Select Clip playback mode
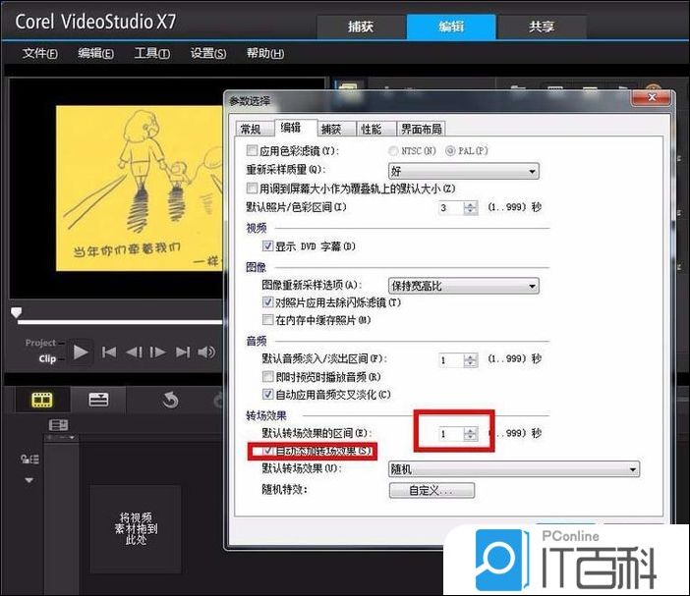The image size is (690, 596). pyautogui.click(x=47, y=358)
